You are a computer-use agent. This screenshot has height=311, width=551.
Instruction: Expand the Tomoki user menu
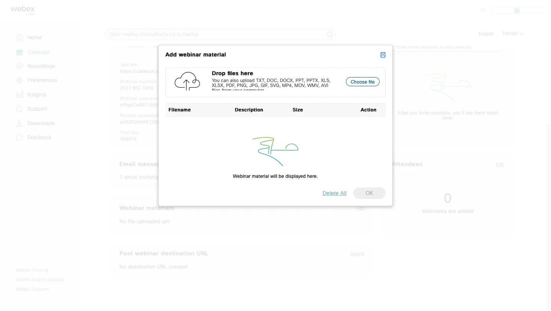pos(513,34)
